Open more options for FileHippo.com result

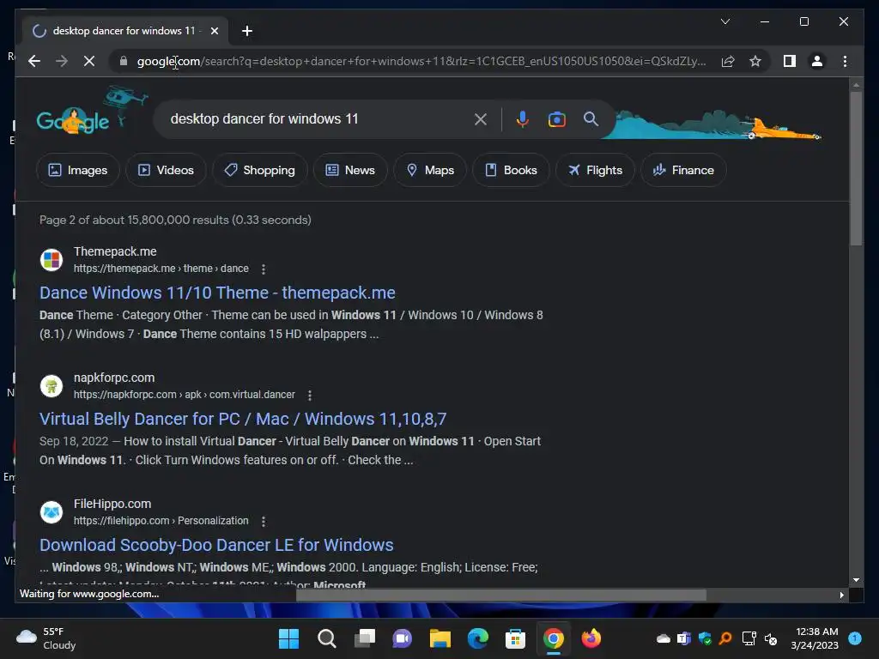pos(263,521)
